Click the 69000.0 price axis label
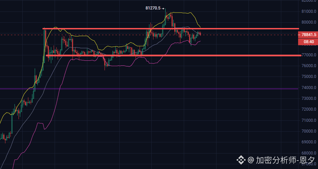 coord(309,142)
